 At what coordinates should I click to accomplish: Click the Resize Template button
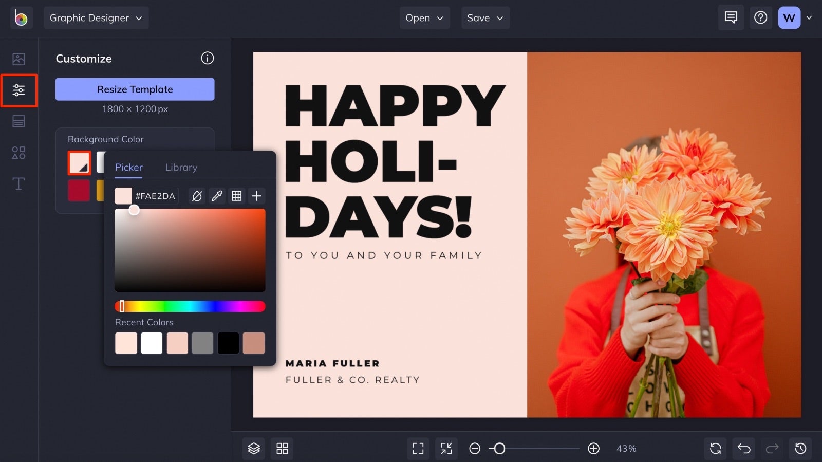click(x=135, y=89)
